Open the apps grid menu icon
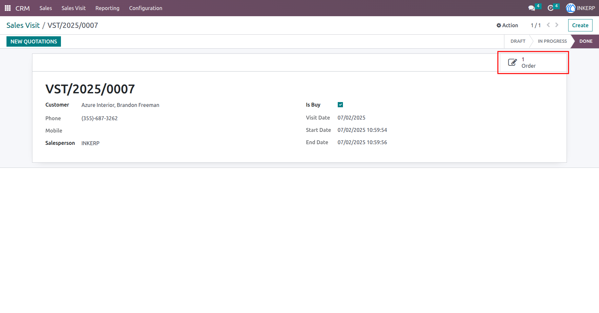The image size is (599, 313). tap(8, 8)
